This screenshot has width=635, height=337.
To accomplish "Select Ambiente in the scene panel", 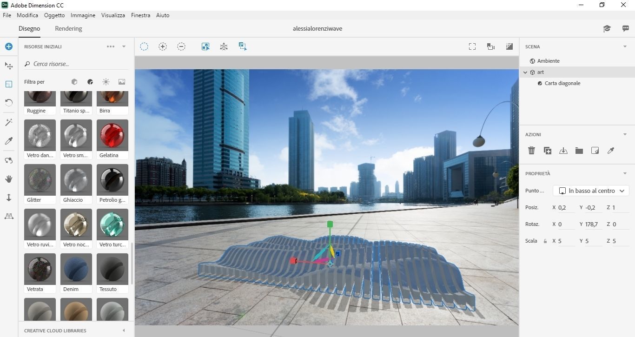I will click(548, 61).
